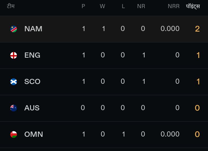Click the W wins column header

(102, 6)
